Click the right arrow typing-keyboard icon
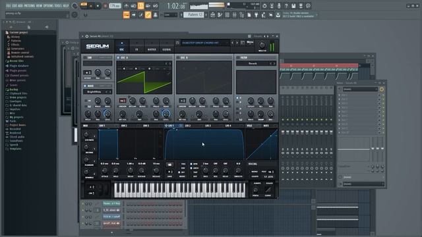This screenshot has width=422, height=237. point(133,15)
